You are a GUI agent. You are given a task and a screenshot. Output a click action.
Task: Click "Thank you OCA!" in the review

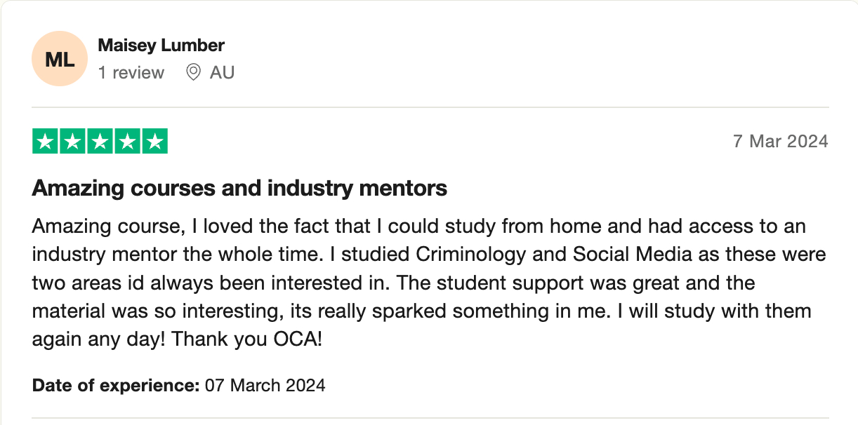258,339
